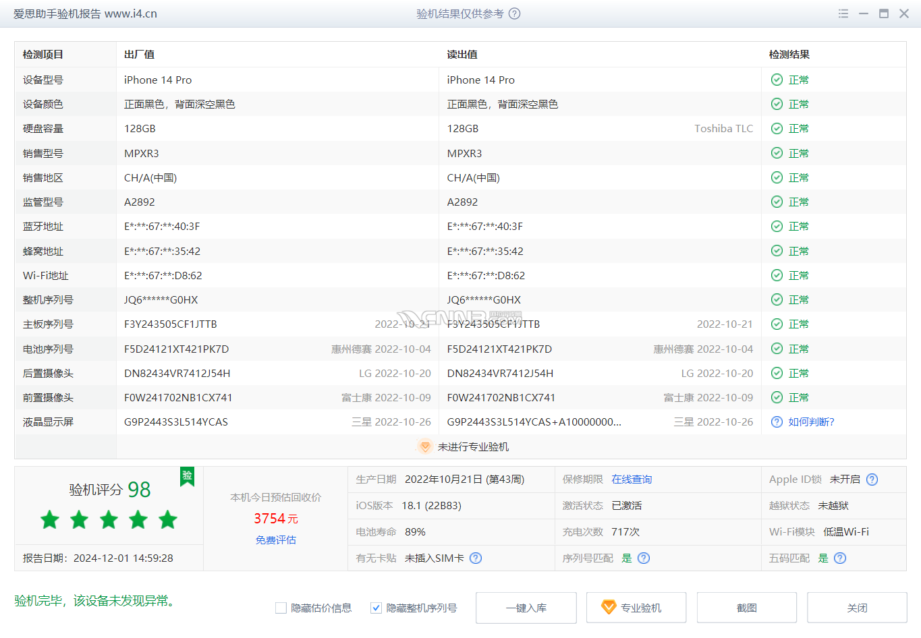
Task: Click the green check icon for 主板序列号
Action: pyautogui.click(x=777, y=324)
